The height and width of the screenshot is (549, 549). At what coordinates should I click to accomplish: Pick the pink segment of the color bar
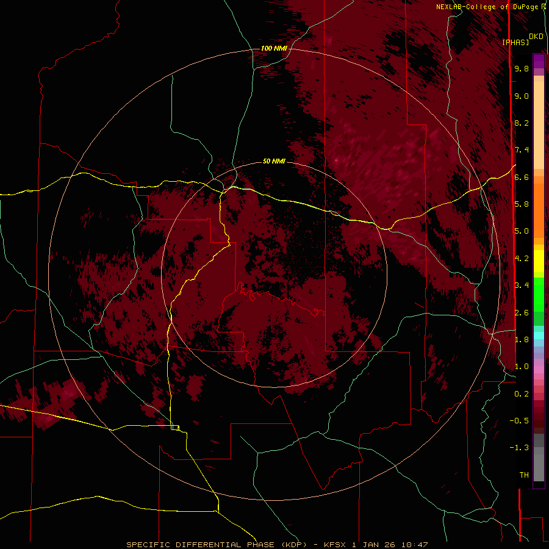(x=539, y=370)
